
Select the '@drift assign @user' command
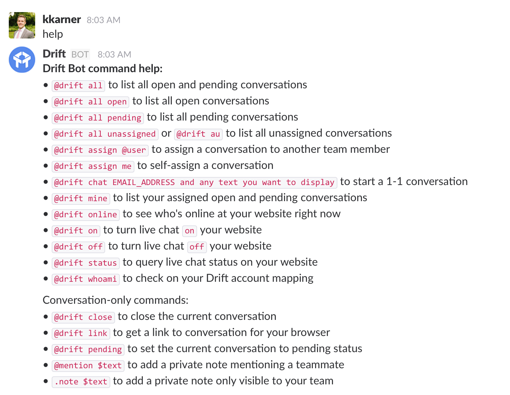(x=100, y=150)
